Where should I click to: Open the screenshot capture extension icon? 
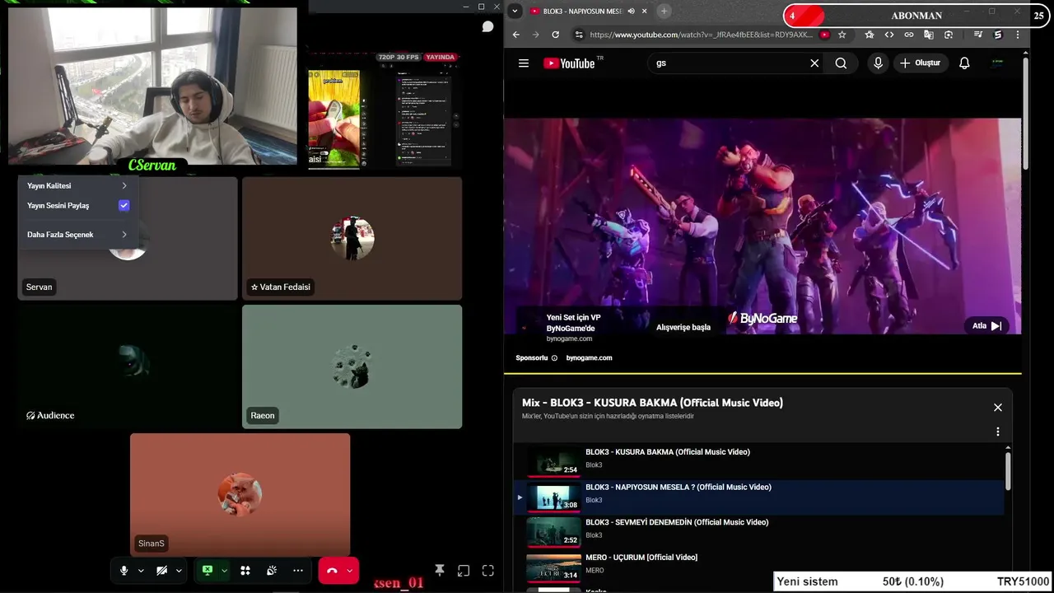[x=949, y=35]
